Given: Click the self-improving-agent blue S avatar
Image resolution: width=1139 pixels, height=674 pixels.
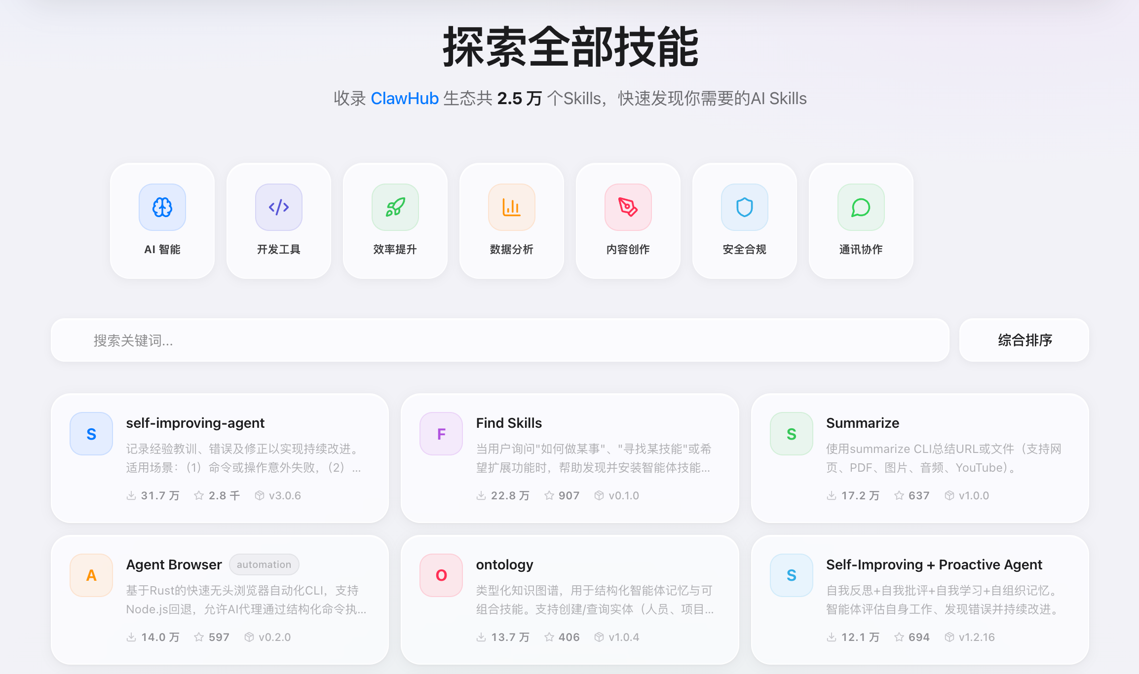Looking at the screenshot, I should [x=91, y=434].
